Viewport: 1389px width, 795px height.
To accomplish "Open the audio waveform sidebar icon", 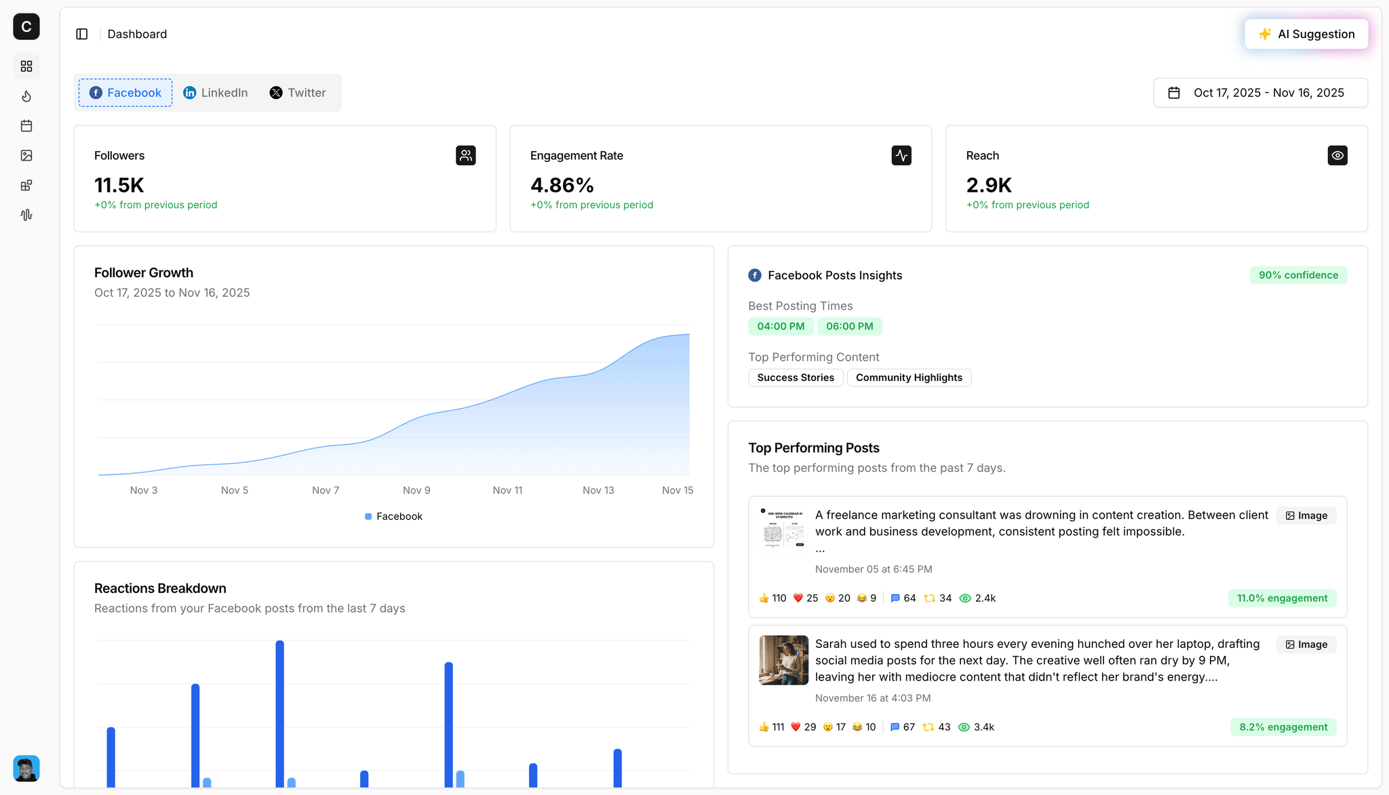I will pos(26,215).
